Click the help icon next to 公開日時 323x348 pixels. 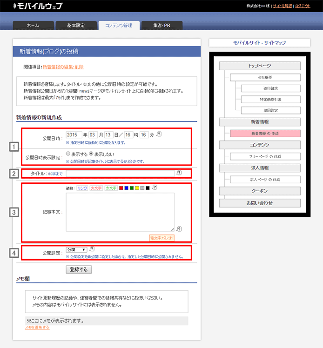click(x=159, y=134)
